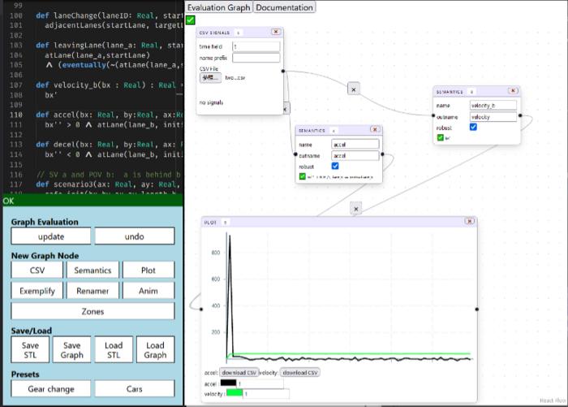The width and height of the screenshot is (568, 407).
Task: Remove the edge leading into Plot node
Action: (x=355, y=209)
